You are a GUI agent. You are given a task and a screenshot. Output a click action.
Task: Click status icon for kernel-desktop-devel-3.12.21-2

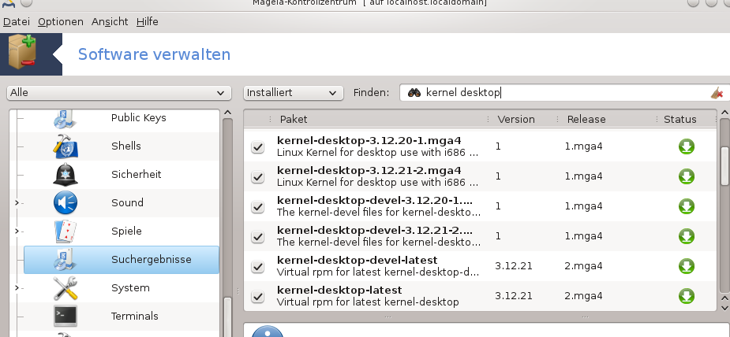[687, 236]
